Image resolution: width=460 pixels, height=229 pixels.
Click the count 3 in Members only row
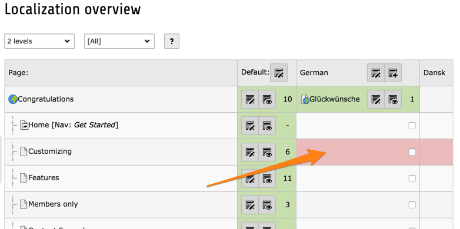tap(288, 204)
